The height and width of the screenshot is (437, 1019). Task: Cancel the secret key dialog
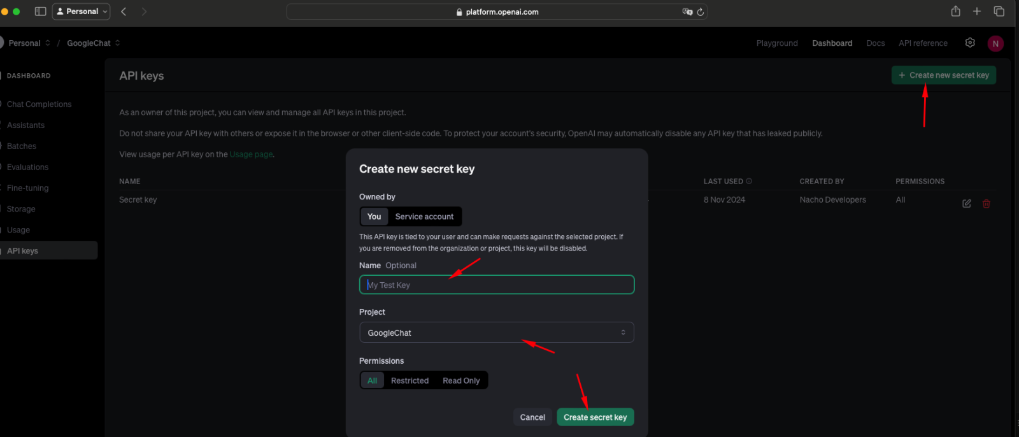(x=532, y=417)
